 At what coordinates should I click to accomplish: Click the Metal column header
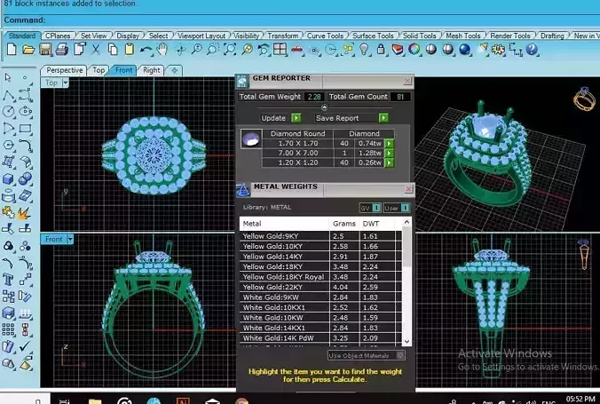[284, 224]
